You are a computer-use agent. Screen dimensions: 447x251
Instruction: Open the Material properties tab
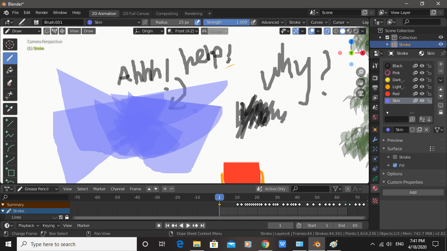pos(375,188)
